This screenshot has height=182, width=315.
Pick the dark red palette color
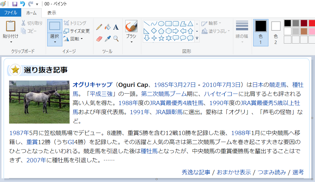(x=304, y=23)
